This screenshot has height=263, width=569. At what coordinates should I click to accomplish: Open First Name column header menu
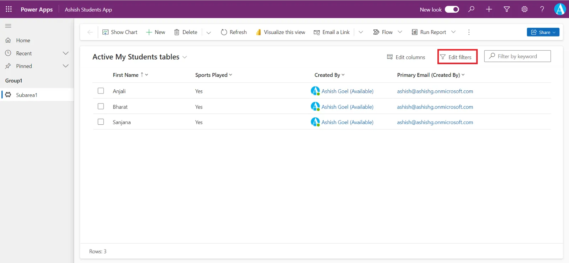[130, 75]
